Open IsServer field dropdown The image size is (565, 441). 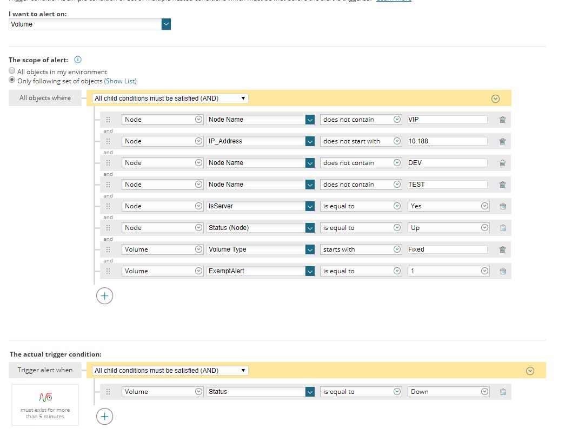tap(261, 206)
